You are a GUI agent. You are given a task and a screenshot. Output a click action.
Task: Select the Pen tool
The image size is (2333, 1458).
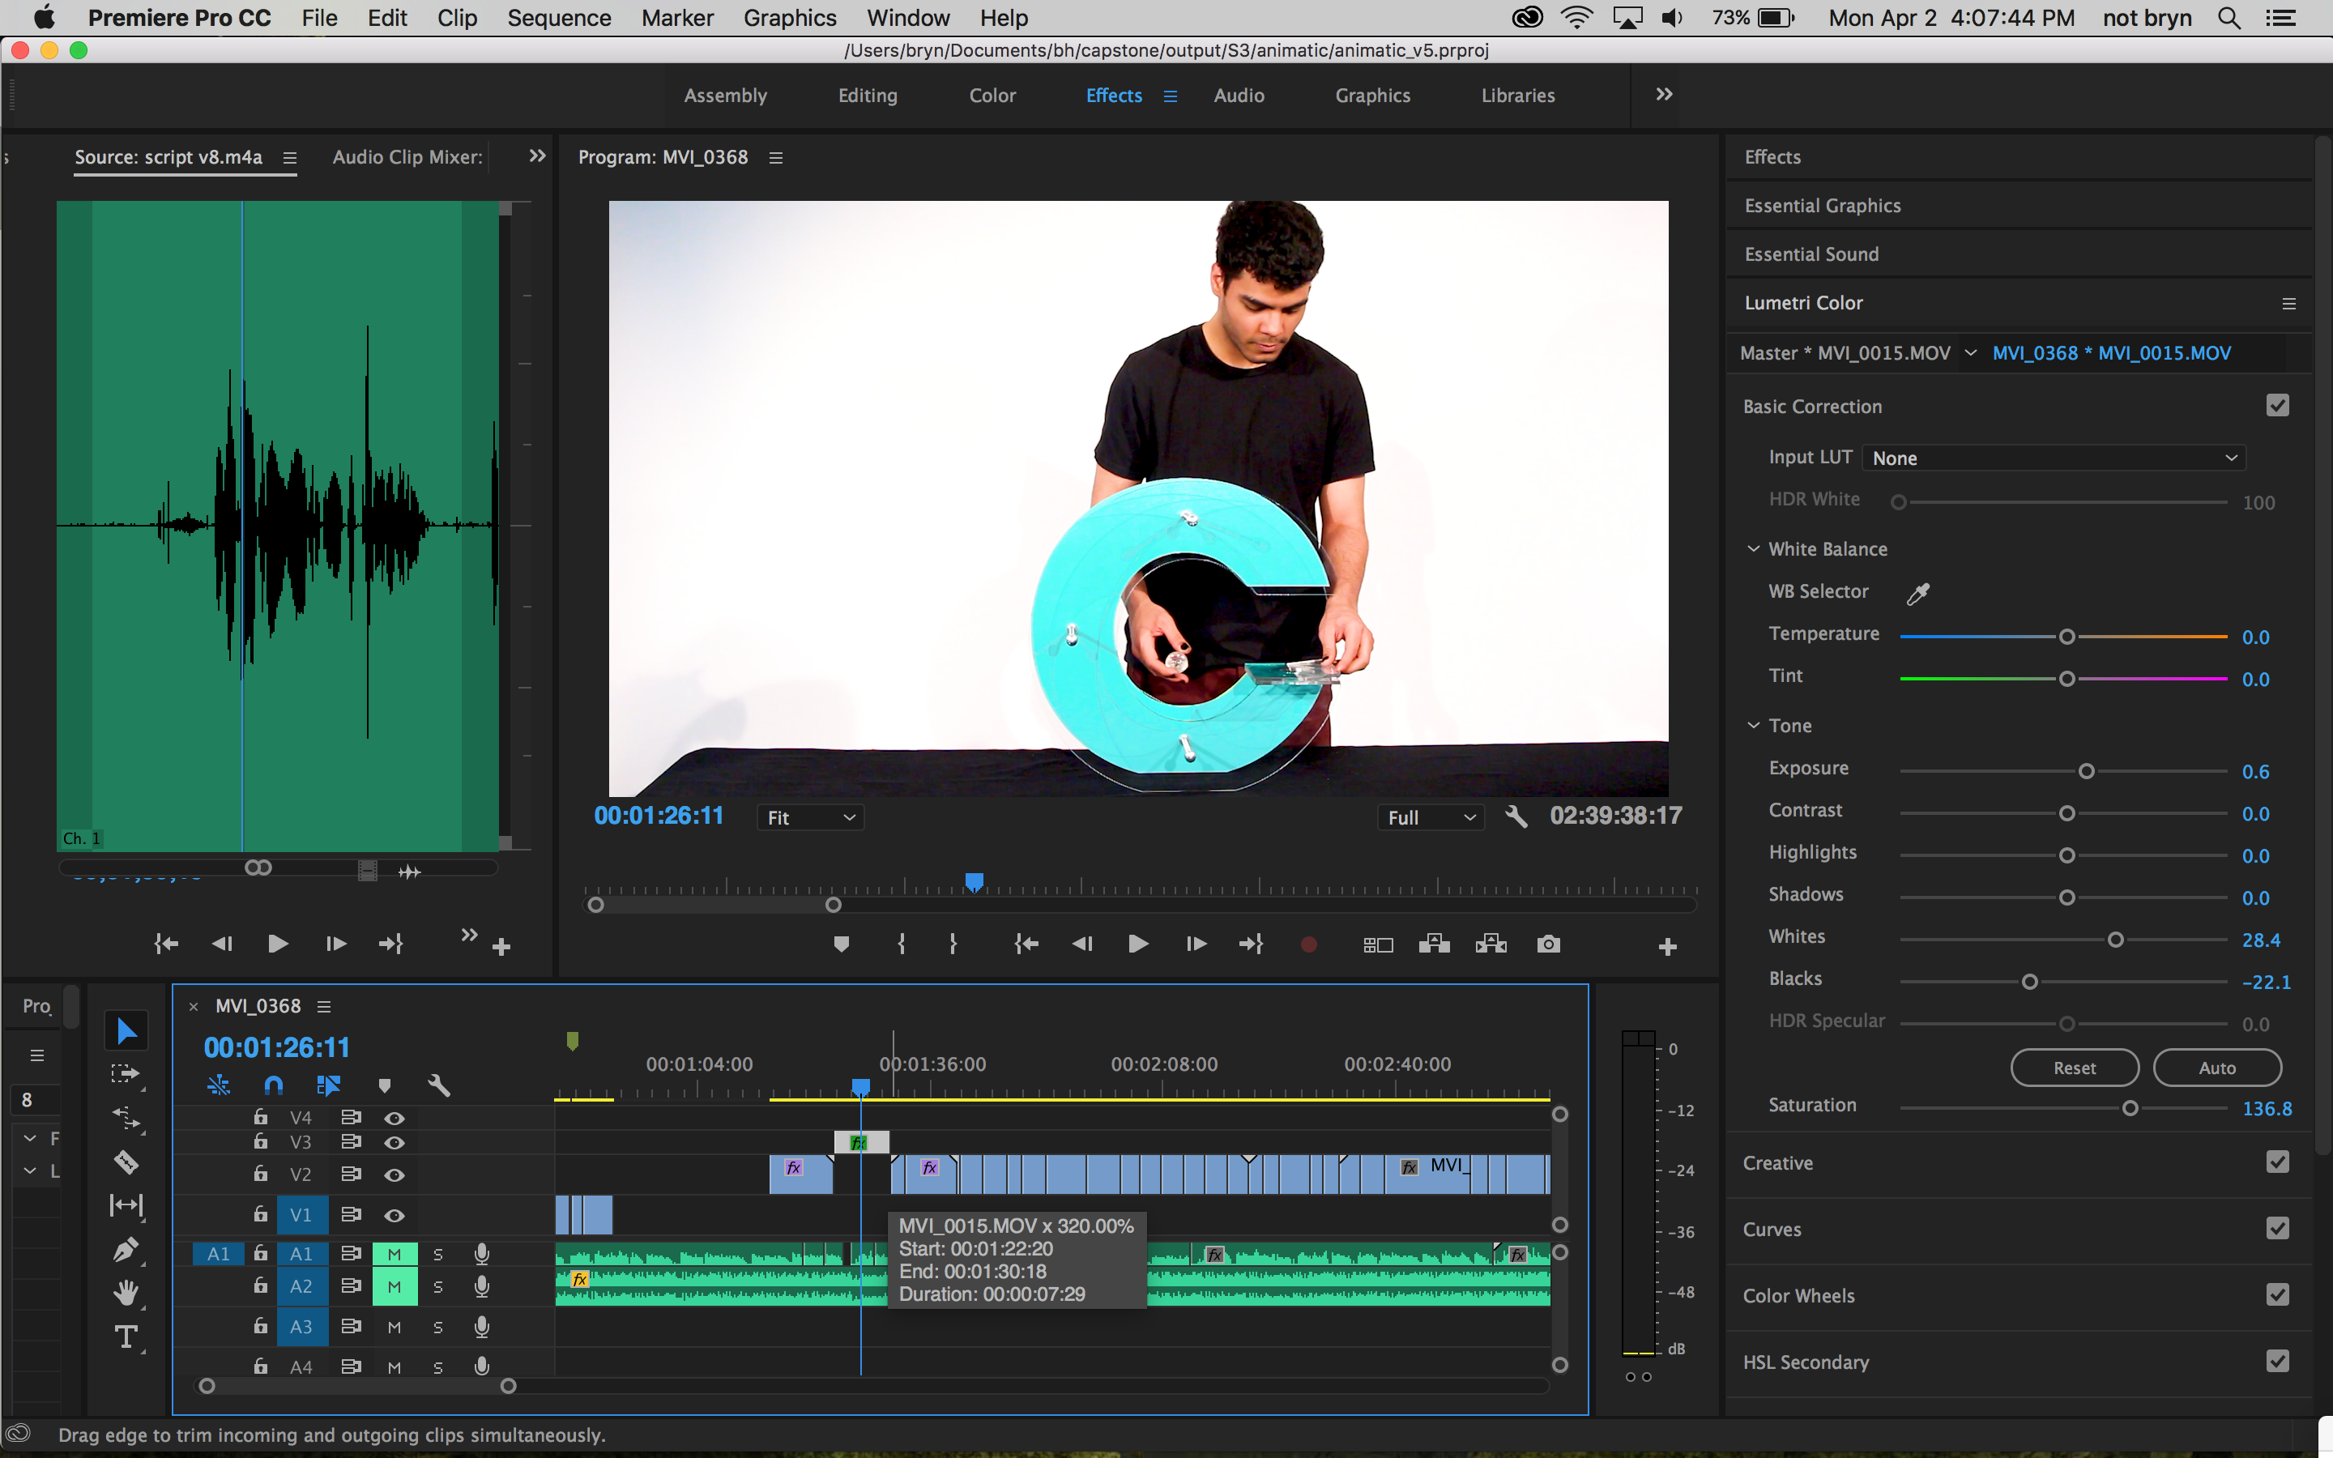click(126, 1250)
